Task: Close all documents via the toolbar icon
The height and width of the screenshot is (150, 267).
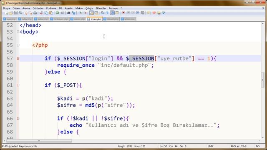Action: [30, 13]
